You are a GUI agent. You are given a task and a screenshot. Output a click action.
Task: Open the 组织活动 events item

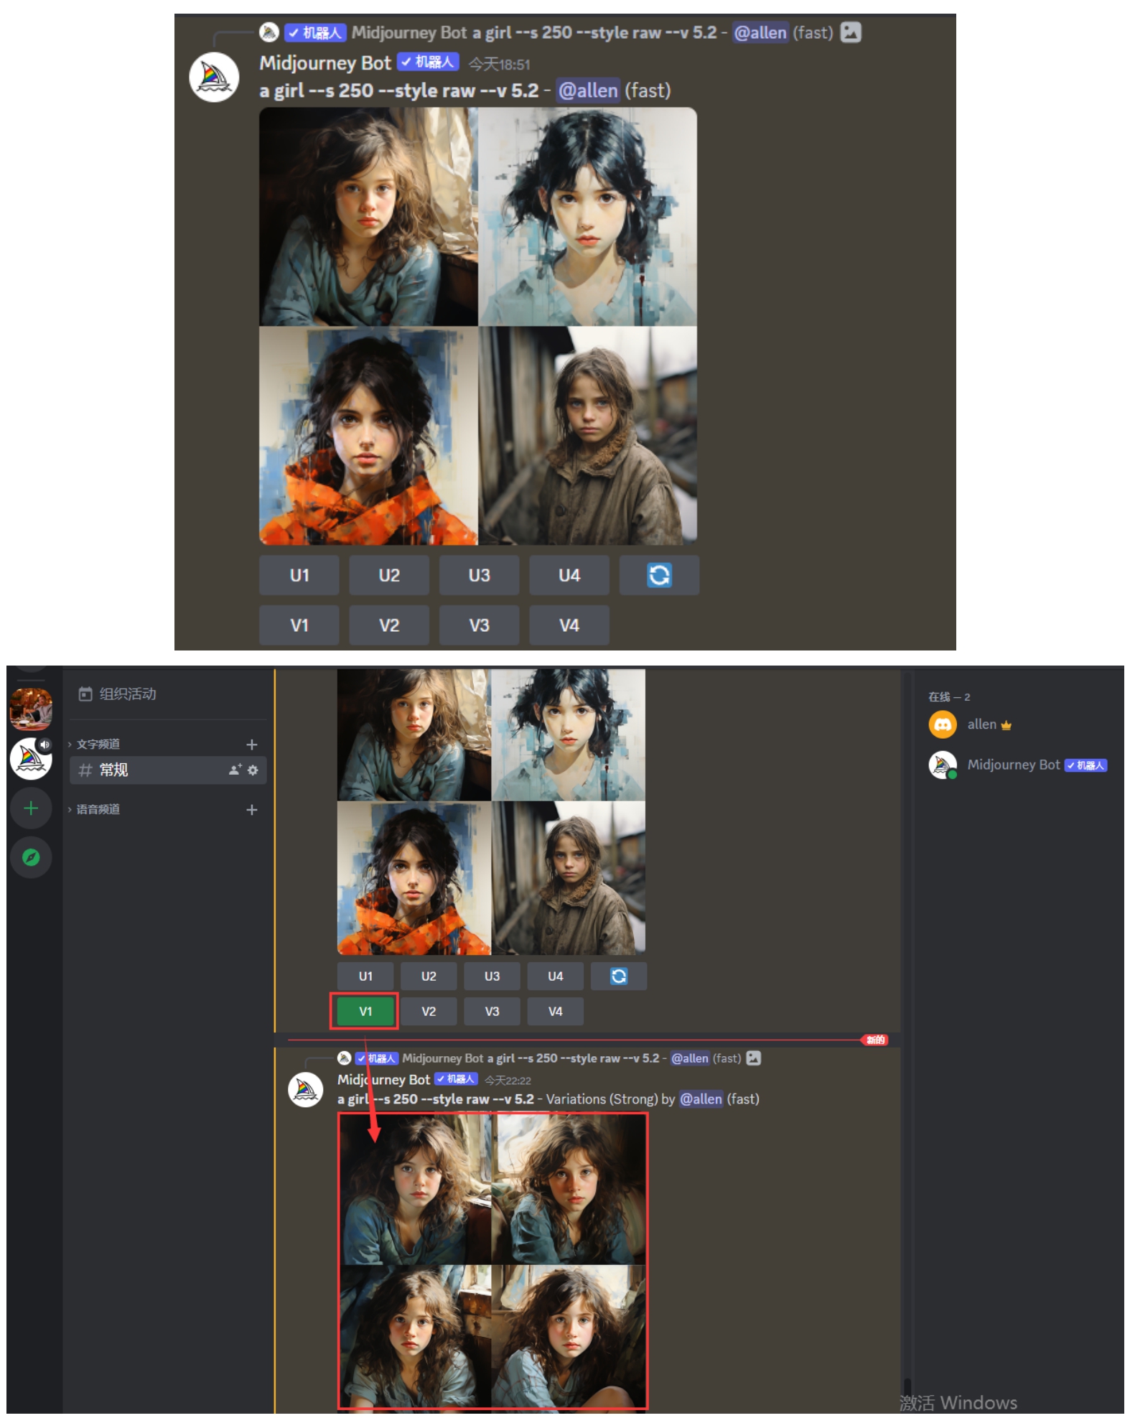tap(127, 694)
